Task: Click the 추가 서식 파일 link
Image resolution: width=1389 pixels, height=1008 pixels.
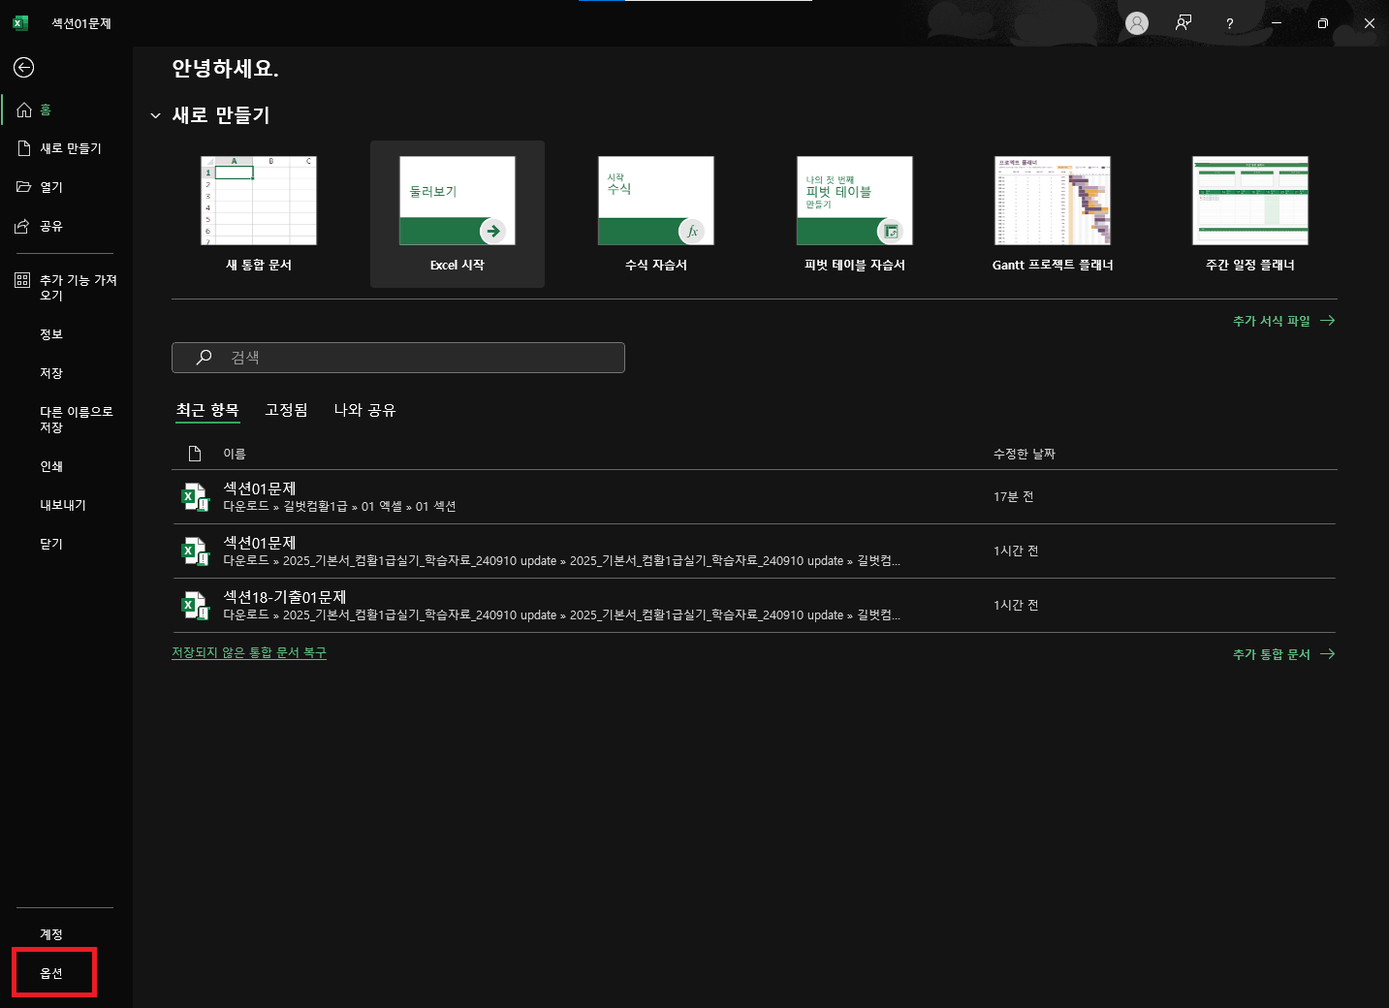Action: (x=1283, y=321)
